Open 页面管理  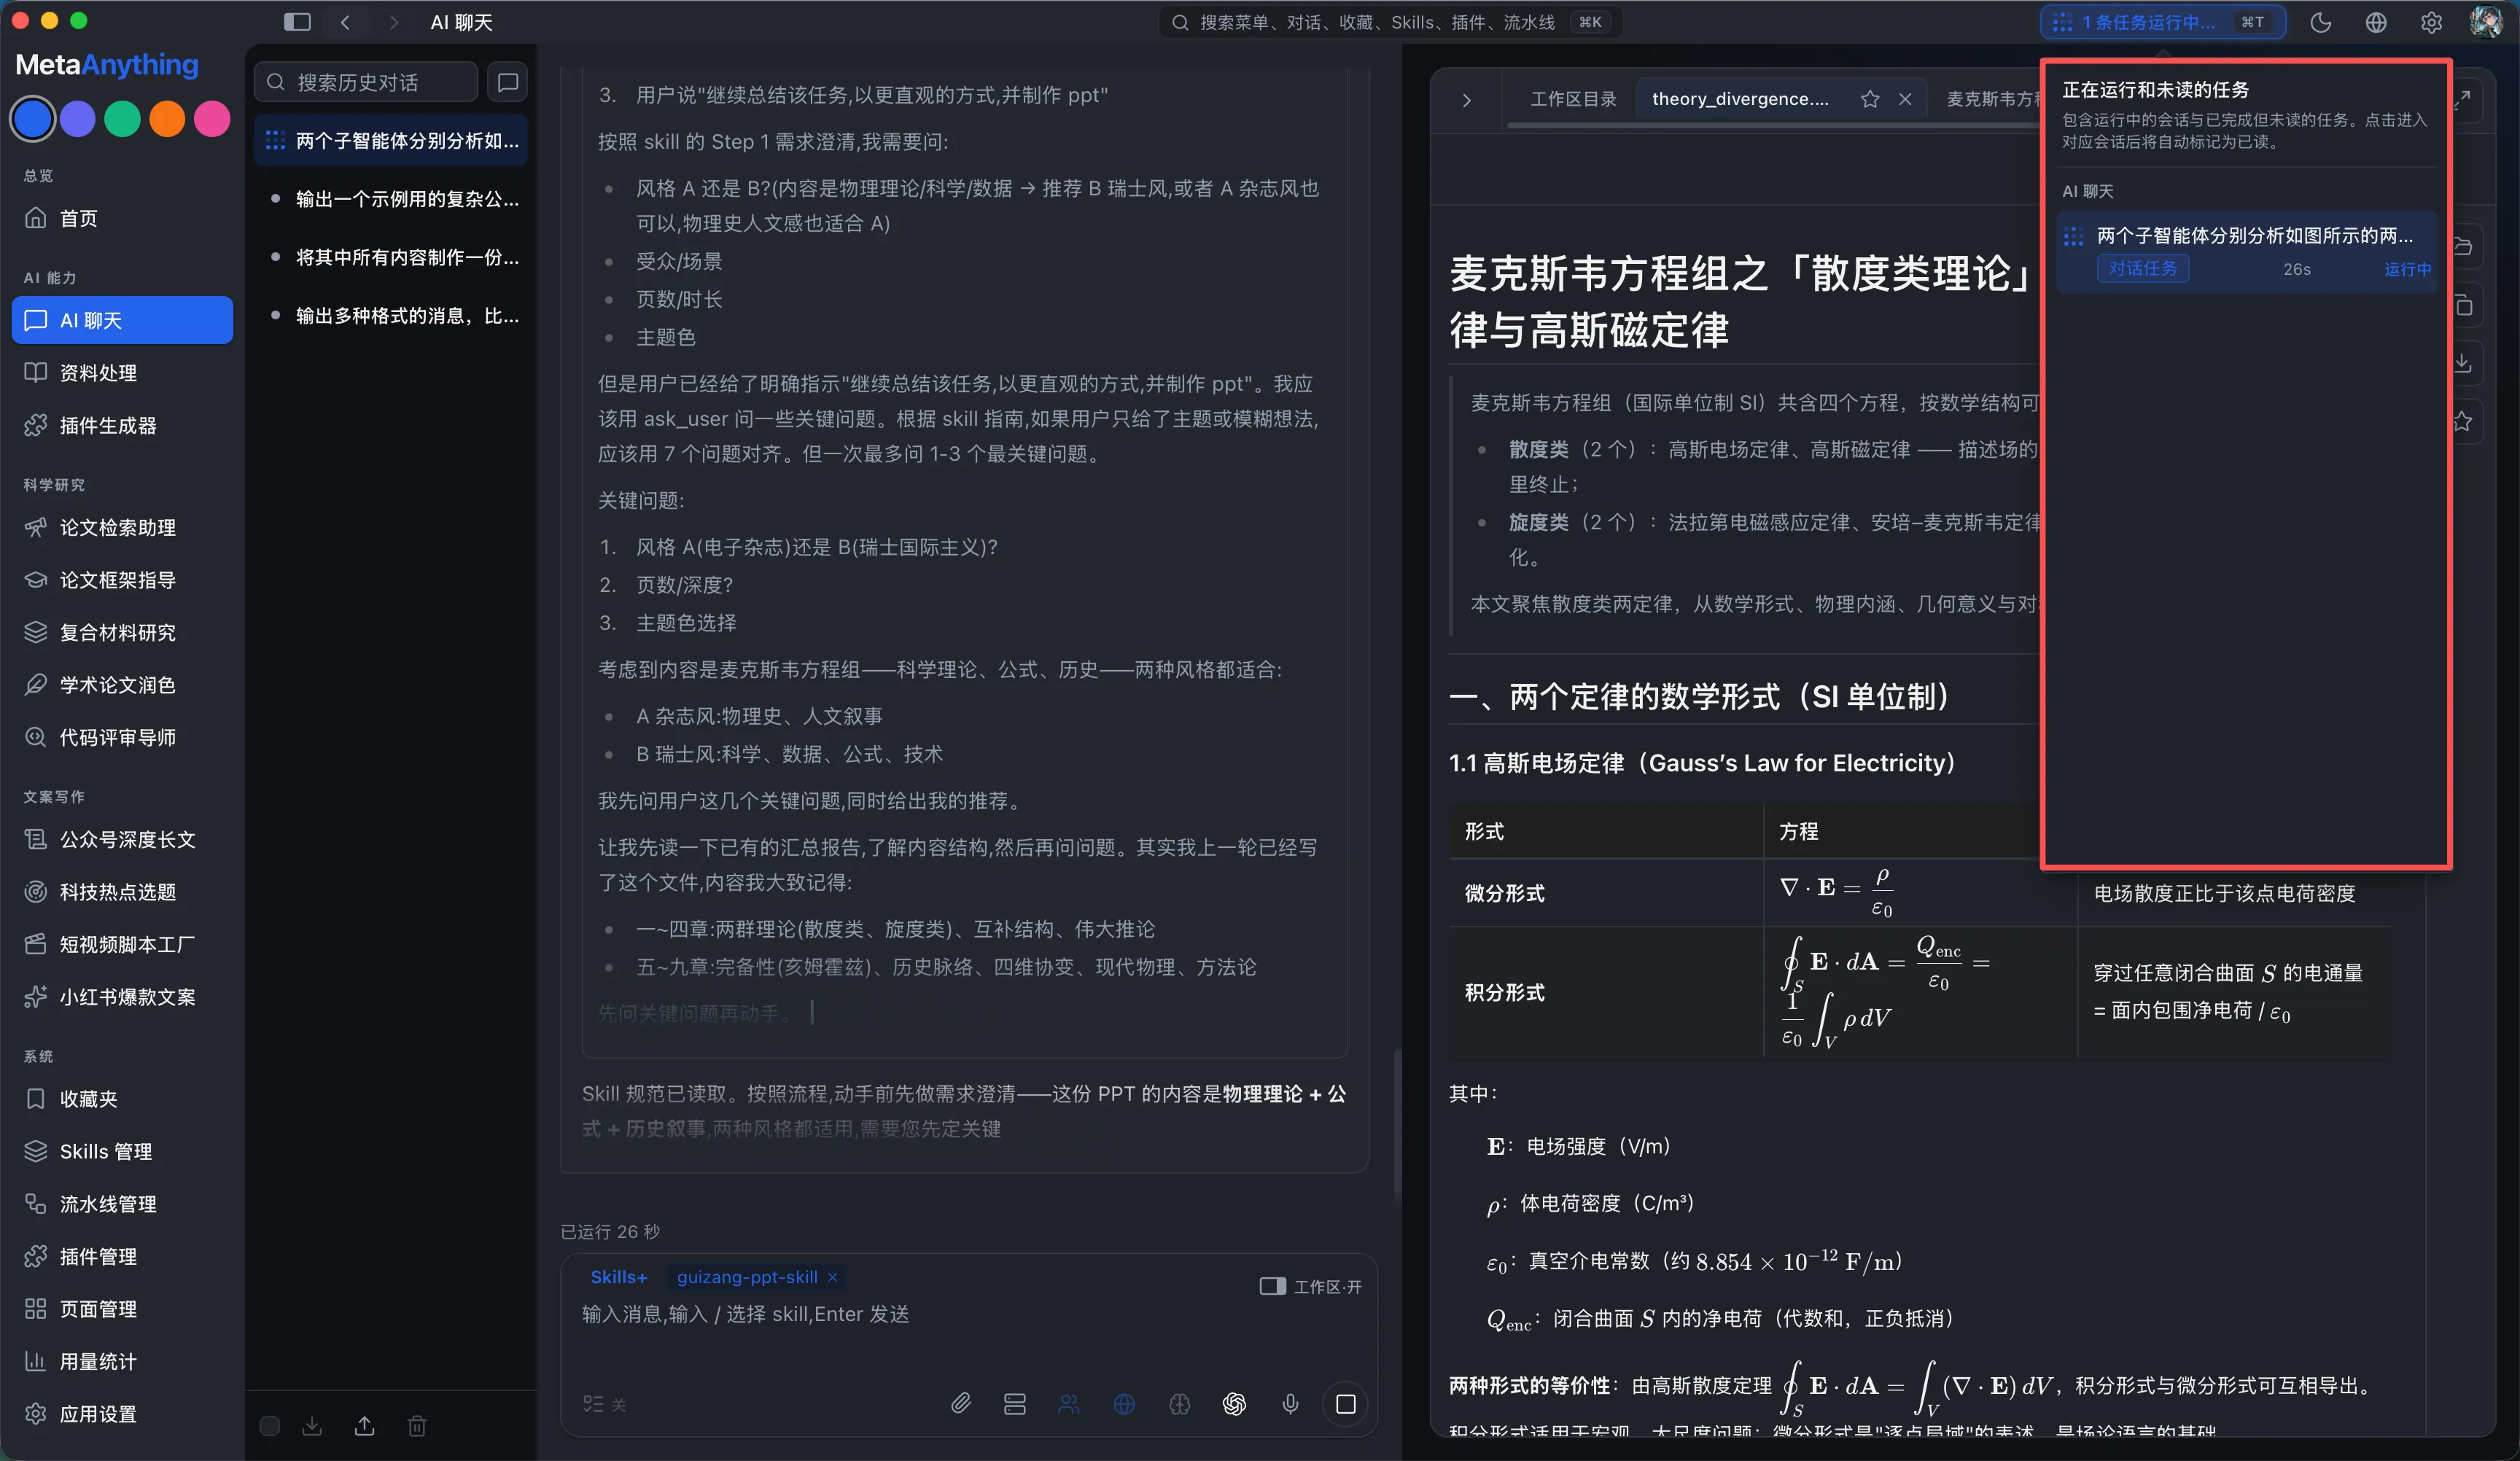[x=122, y=1309]
